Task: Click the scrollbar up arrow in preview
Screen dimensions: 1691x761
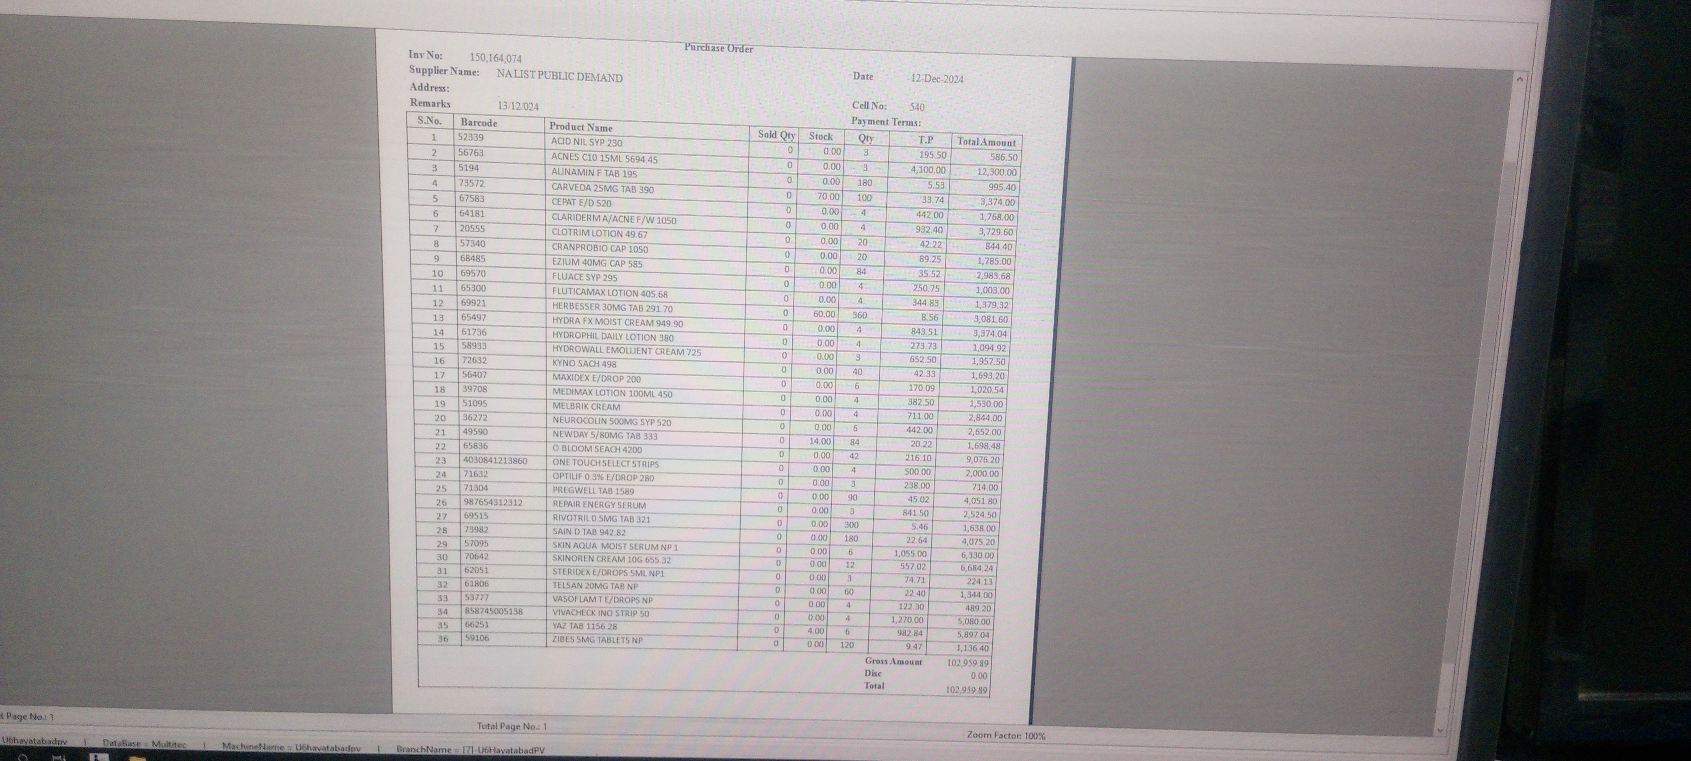Action: pyautogui.click(x=1520, y=79)
